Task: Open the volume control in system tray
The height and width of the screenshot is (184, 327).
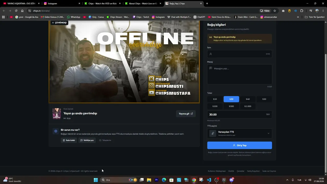Action: [x=310, y=180]
